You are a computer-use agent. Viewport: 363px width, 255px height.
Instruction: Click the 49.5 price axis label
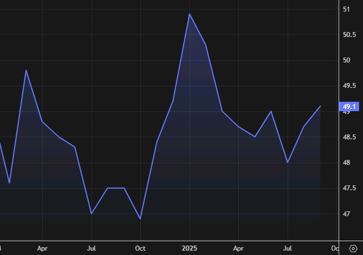349,86
